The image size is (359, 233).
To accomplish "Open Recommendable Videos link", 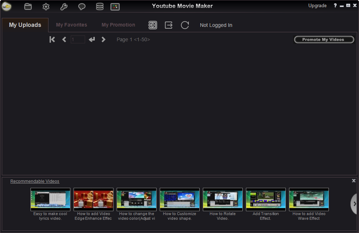I will tap(35, 181).
